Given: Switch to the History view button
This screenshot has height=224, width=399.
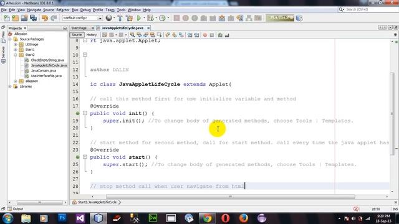Looking at the screenshot, I should click(x=92, y=35).
